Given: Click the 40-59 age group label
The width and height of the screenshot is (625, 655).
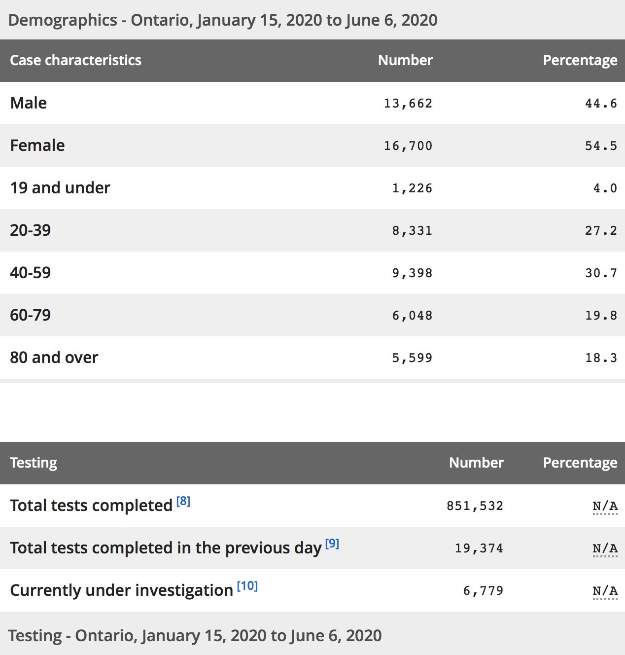Looking at the screenshot, I should pyautogui.click(x=31, y=273).
